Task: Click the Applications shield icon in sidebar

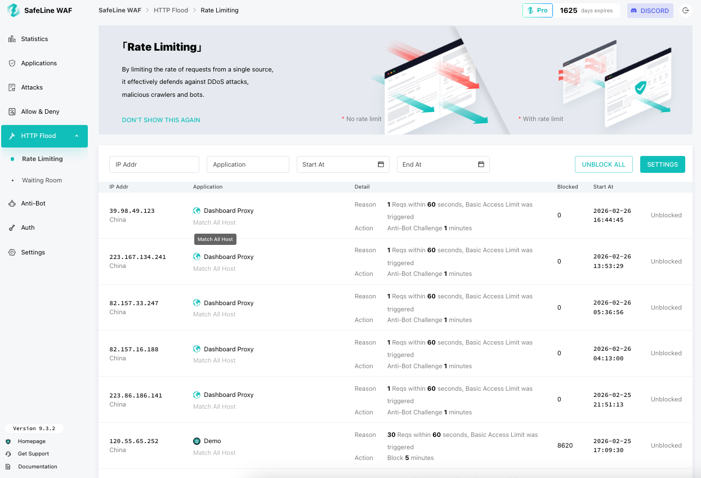Action: 12,63
